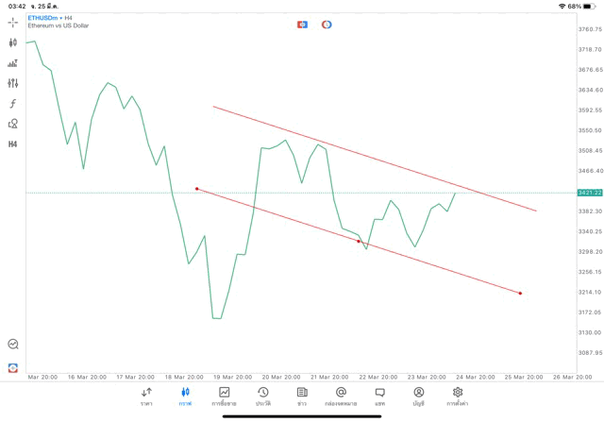Image resolution: width=604 pixels, height=422 pixels.
Task: Open the Chat (แชท) tab
Action: pyautogui.click(x=379, y=397)
